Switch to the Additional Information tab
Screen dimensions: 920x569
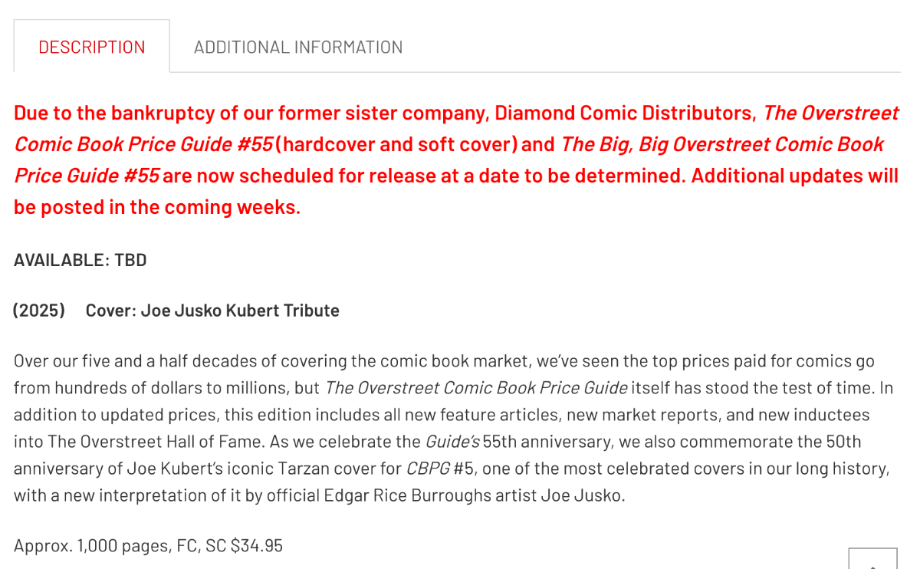pyautogui.click(x=298, y=46)
